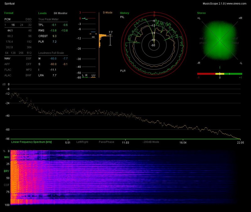Viewport: 251px width, 212px height.
Task: Open the History panel heading
Action: [x=125, y=13]
